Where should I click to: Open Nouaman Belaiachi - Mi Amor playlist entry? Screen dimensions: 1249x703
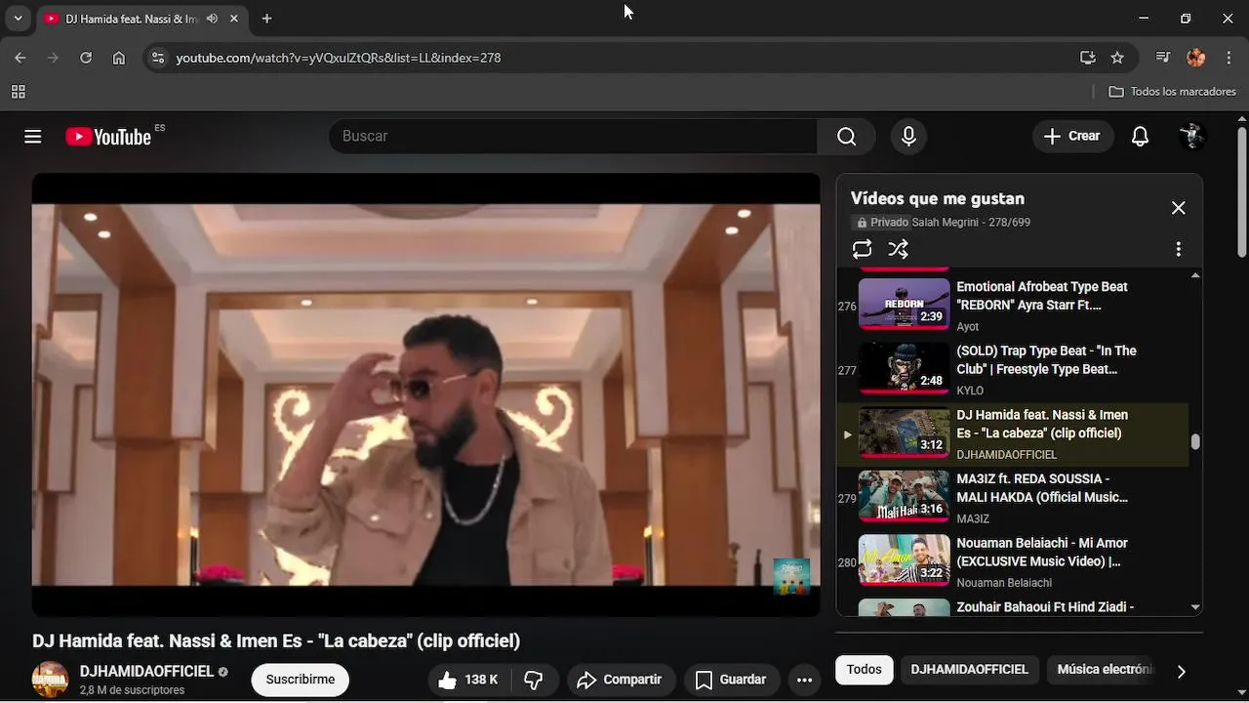[x=1013, y=561]
